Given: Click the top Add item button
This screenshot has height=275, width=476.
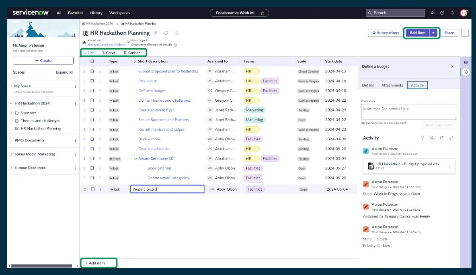Looking at the screenshot, I should point(417,33).
